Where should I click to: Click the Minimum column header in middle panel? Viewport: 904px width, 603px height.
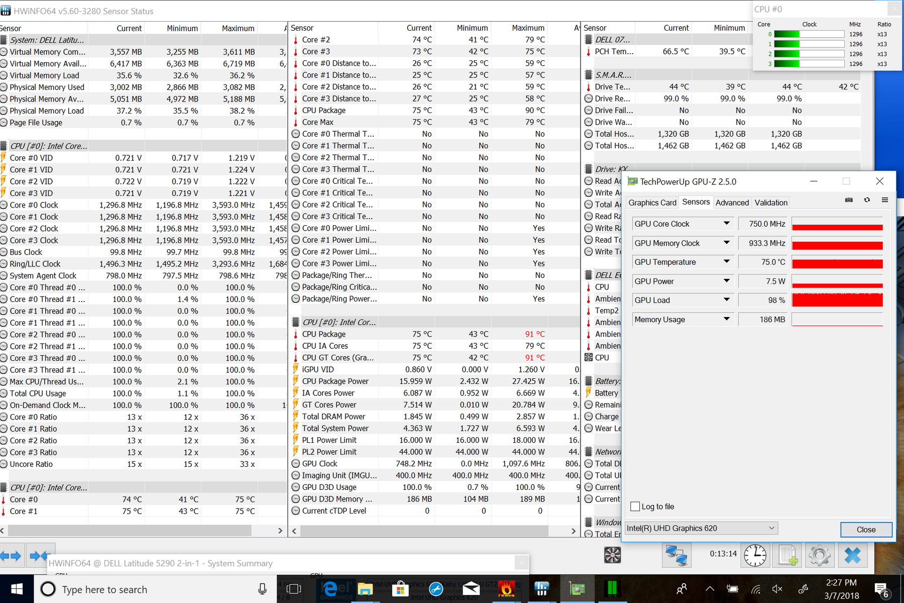[472, 28]
